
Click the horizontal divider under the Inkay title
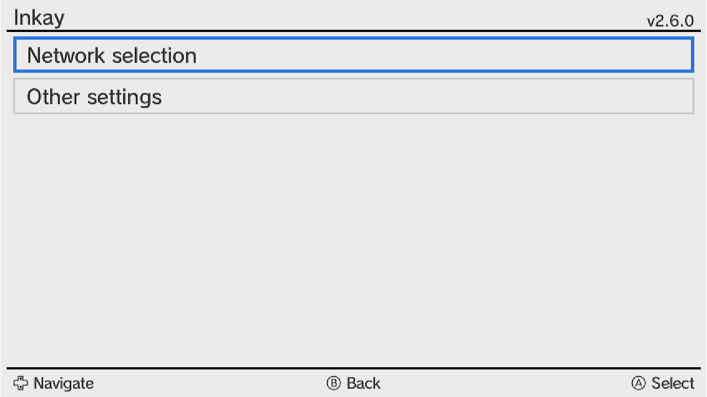(353, 31)
